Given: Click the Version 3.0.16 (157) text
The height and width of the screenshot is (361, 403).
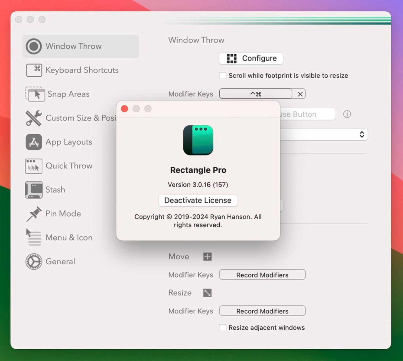Looking at the screenshot, I should click(x=198, y=185).
